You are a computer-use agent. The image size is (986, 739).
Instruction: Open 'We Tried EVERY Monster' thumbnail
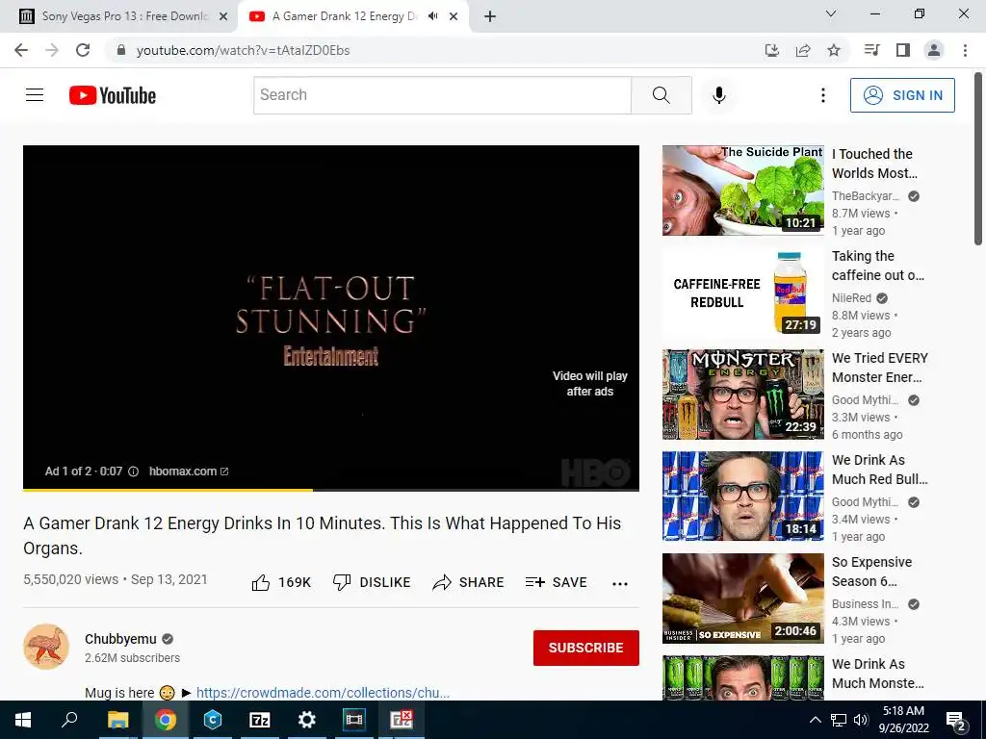[742, 394]
